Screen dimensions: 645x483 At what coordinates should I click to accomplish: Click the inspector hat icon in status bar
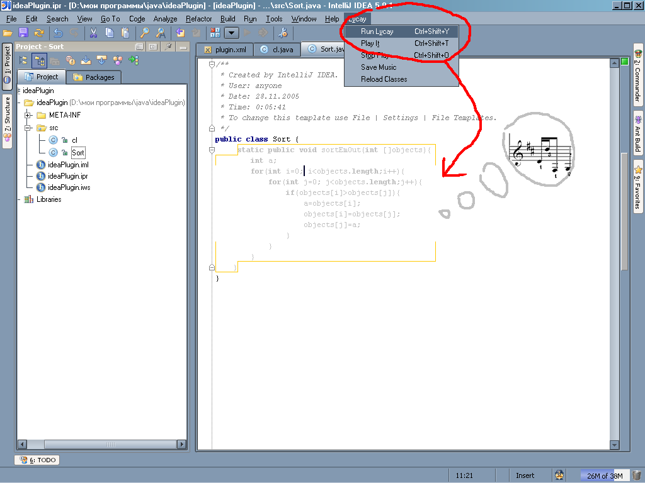coord(559,475)
